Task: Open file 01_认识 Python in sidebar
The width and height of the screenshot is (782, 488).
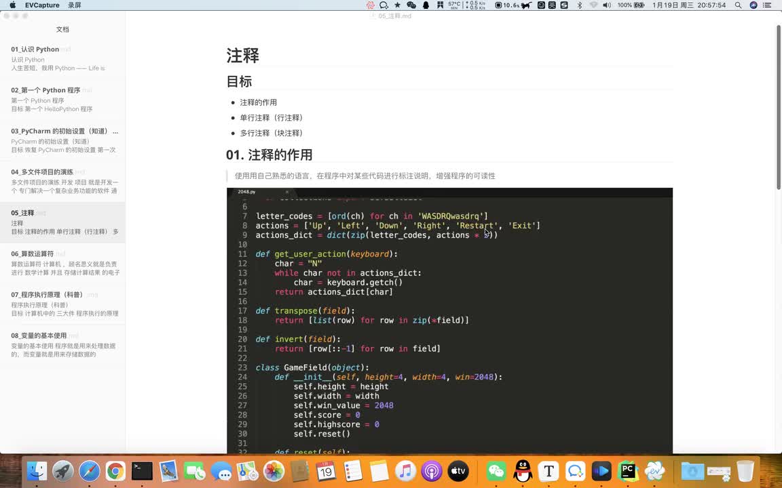Action: click(x=63, y=59)
